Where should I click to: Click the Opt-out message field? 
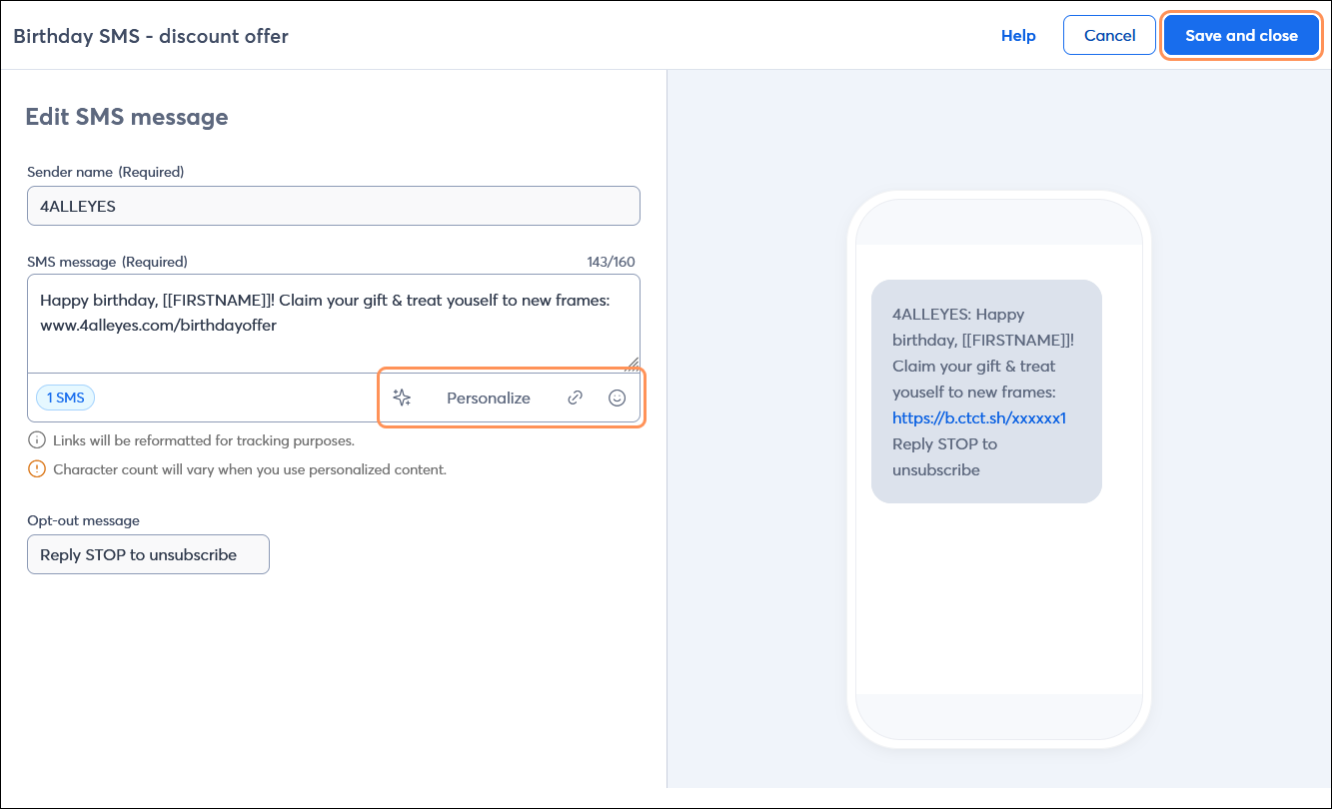(148, 554)
